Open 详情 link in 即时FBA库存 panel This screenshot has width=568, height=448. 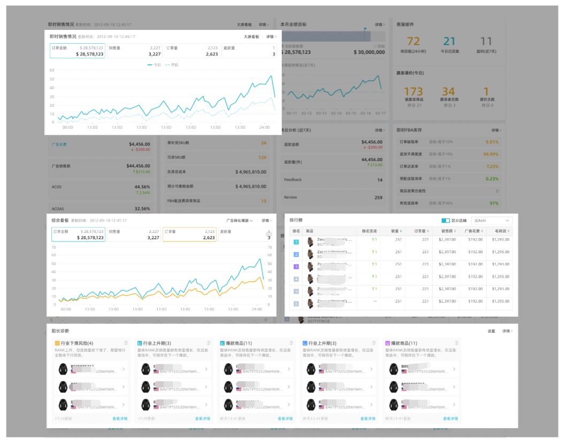496,130
